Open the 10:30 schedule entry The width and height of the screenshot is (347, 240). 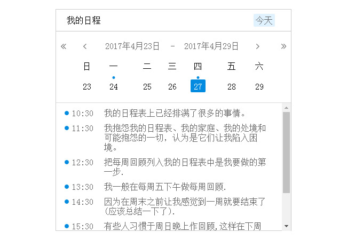(x=175, y=113)
